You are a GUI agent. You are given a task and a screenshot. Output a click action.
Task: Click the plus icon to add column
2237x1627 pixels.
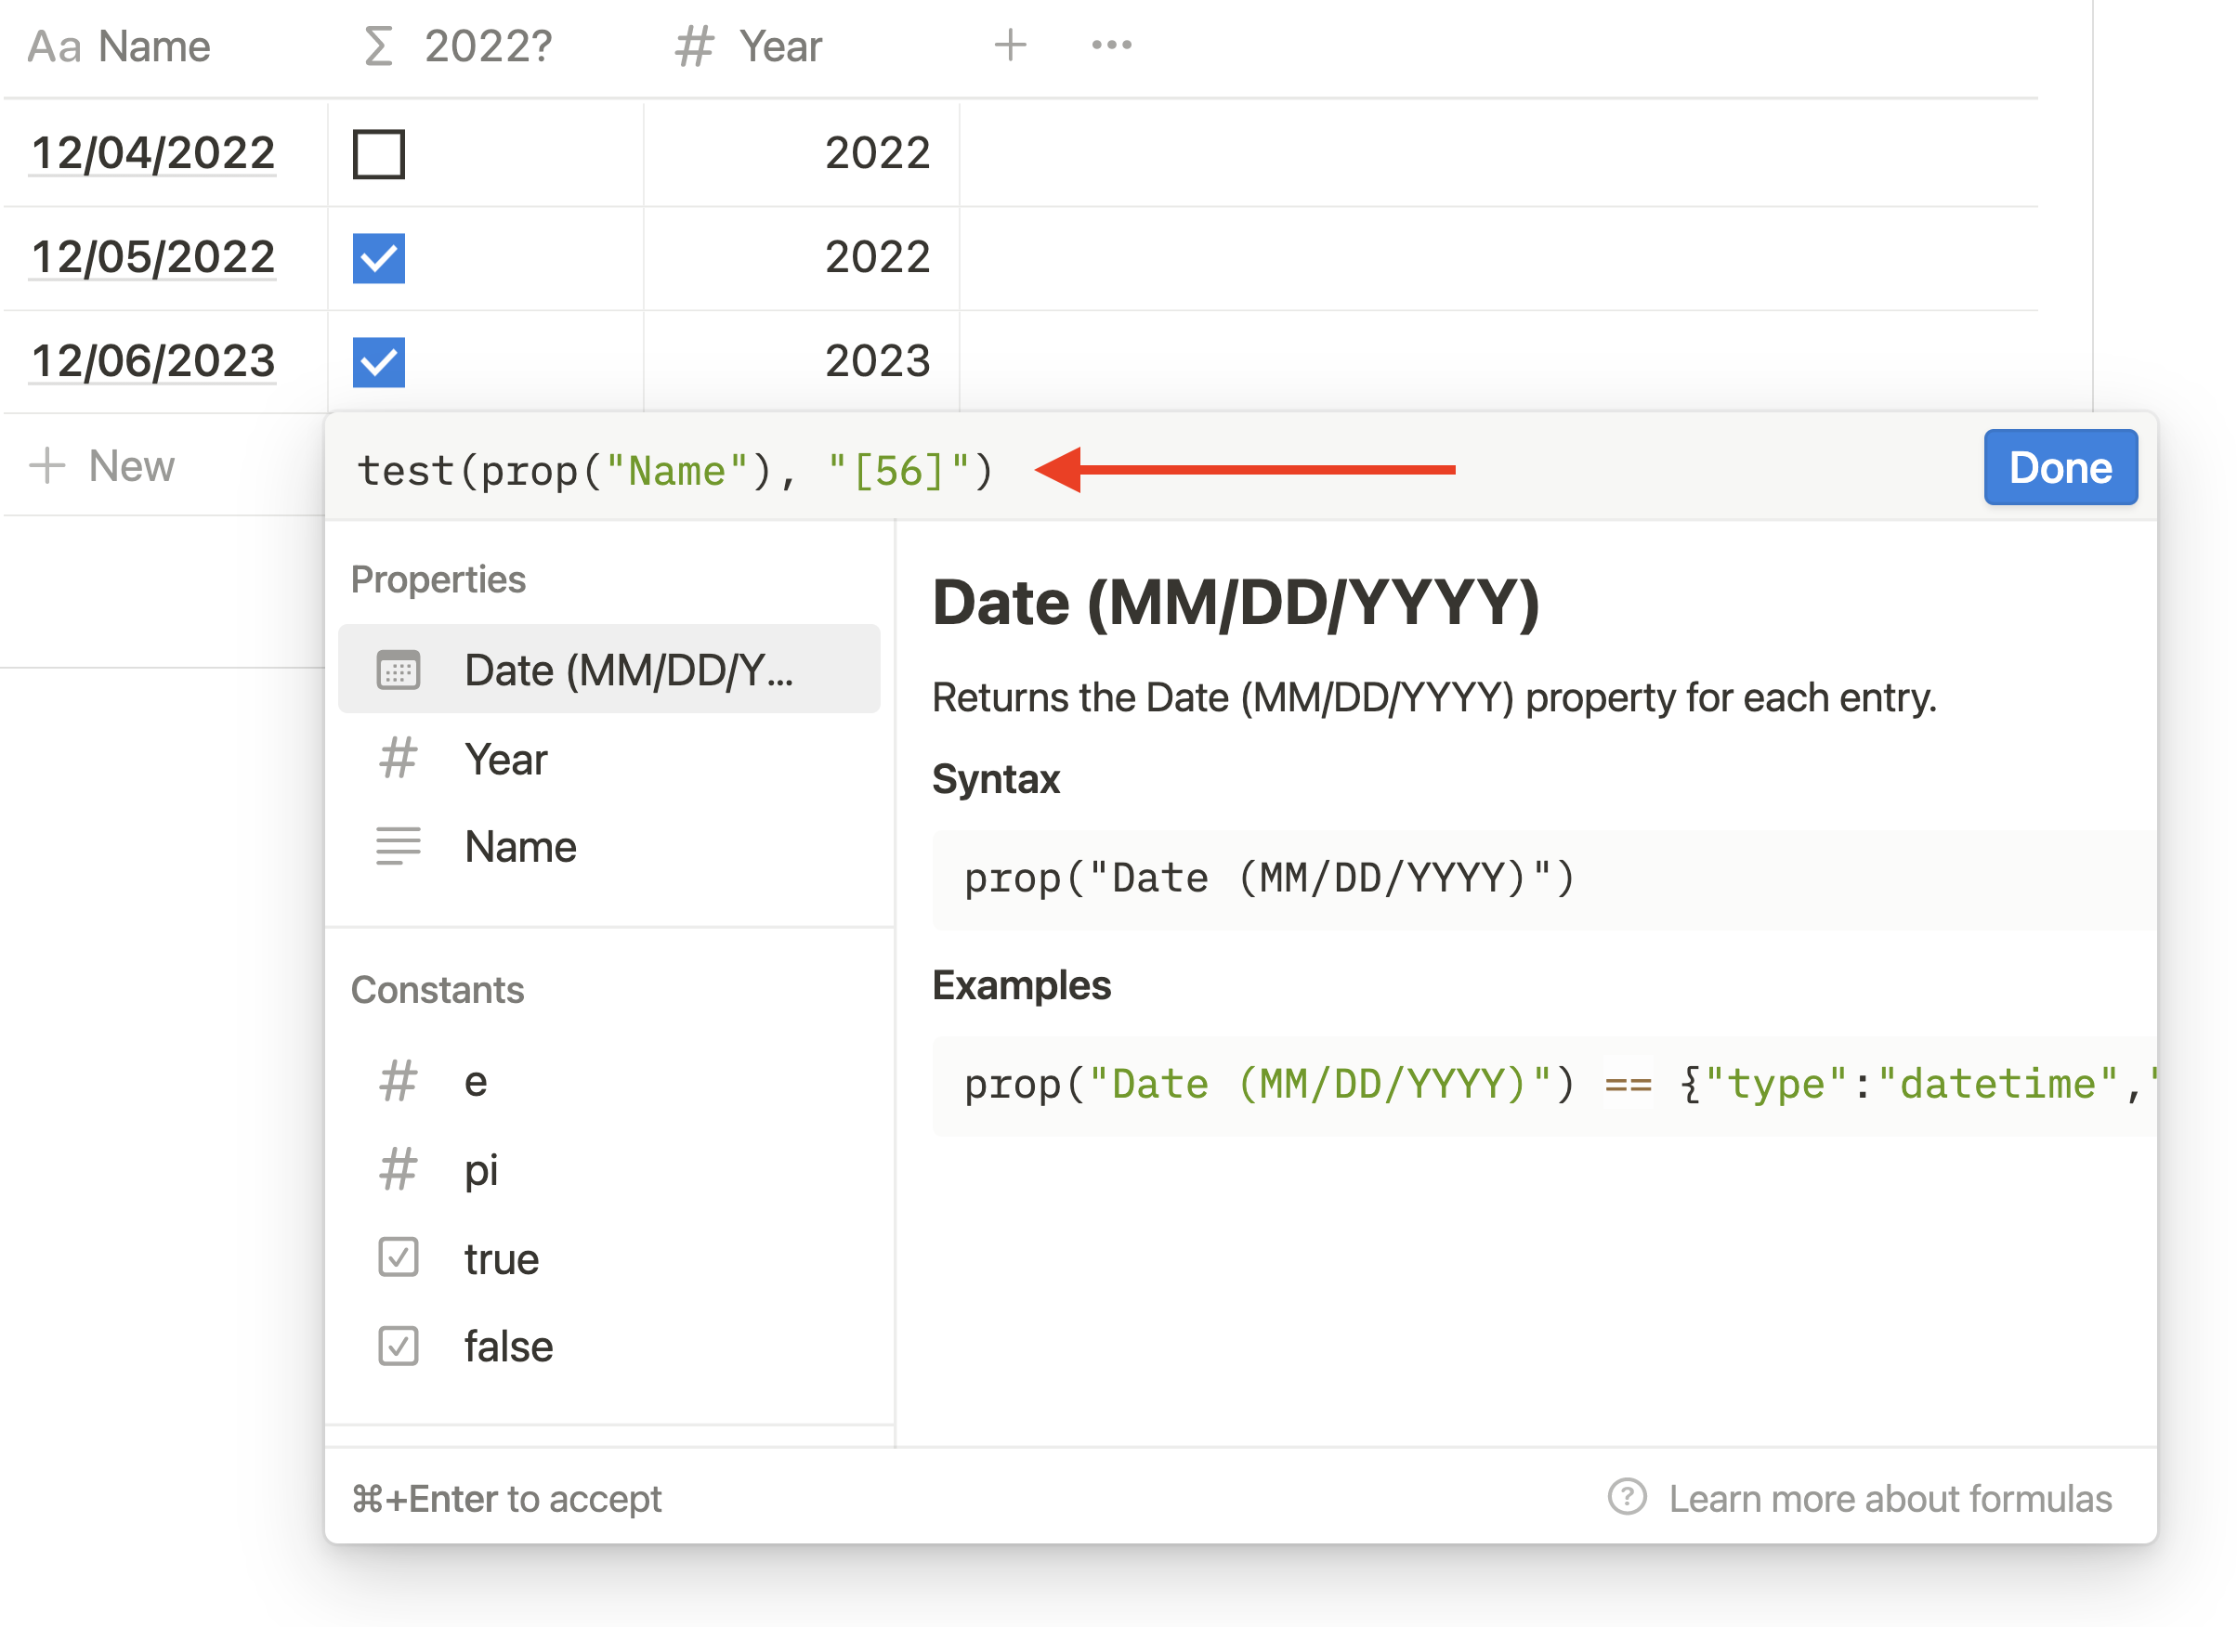click(x=1010, y=46)
